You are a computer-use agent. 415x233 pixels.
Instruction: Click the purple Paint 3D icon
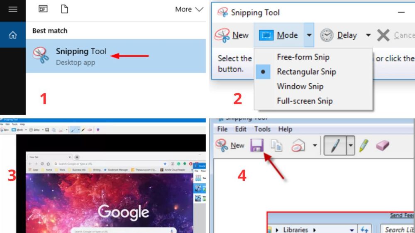98,130
